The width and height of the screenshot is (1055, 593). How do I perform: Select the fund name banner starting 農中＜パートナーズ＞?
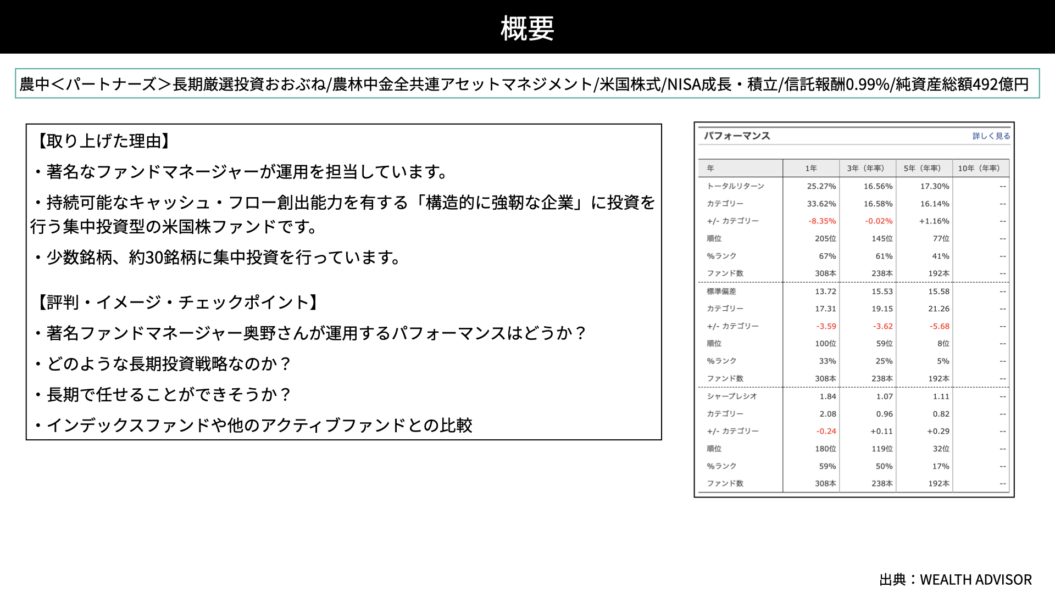[x=527, y=83]
